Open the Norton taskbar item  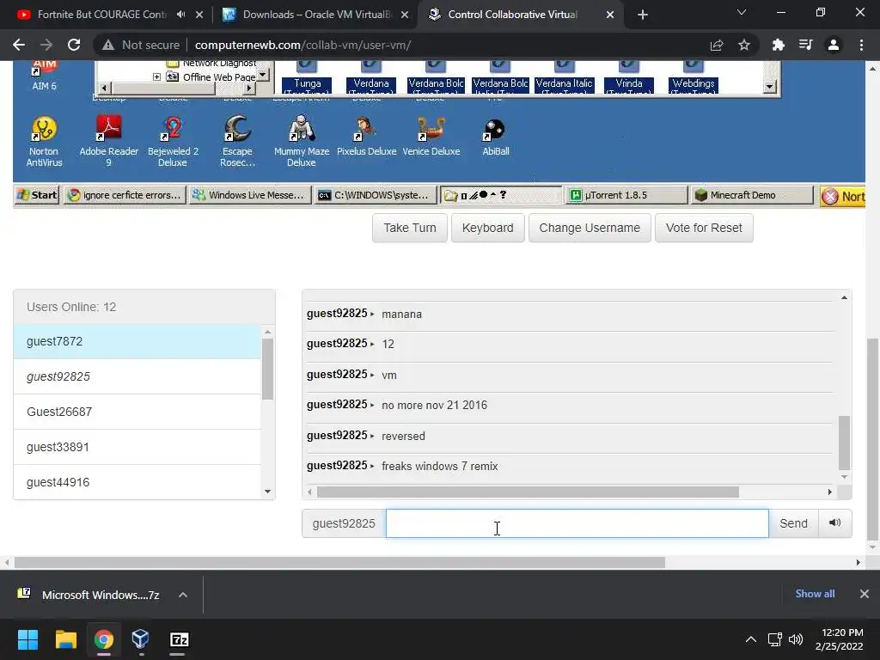843,197
